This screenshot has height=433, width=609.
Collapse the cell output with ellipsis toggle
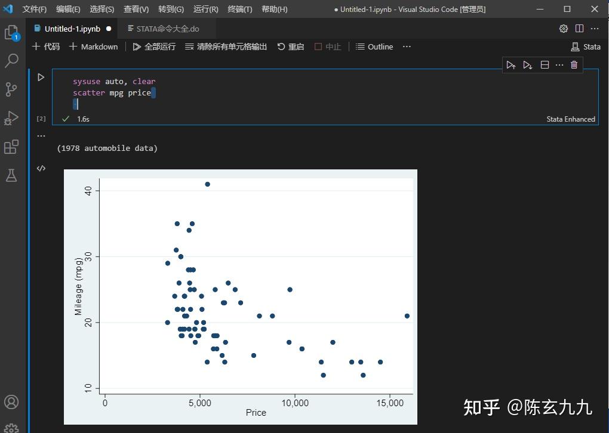click(41, 135)
